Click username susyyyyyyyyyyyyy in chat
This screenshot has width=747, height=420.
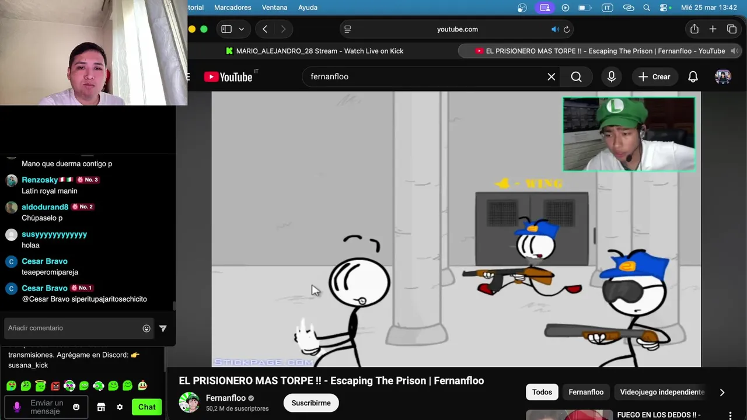pyautogui.click(x=54, y=234)
